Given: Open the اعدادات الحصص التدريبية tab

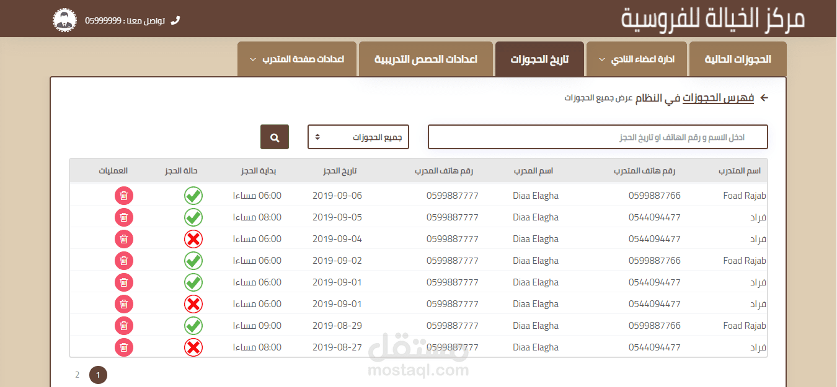Looking at the screenshot, I should tap(425, 59).
